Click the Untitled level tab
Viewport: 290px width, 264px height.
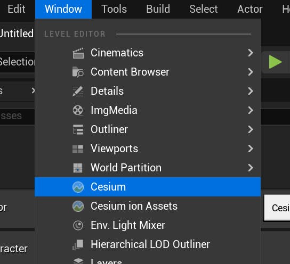pyautogui.click(x=17, y=34)
